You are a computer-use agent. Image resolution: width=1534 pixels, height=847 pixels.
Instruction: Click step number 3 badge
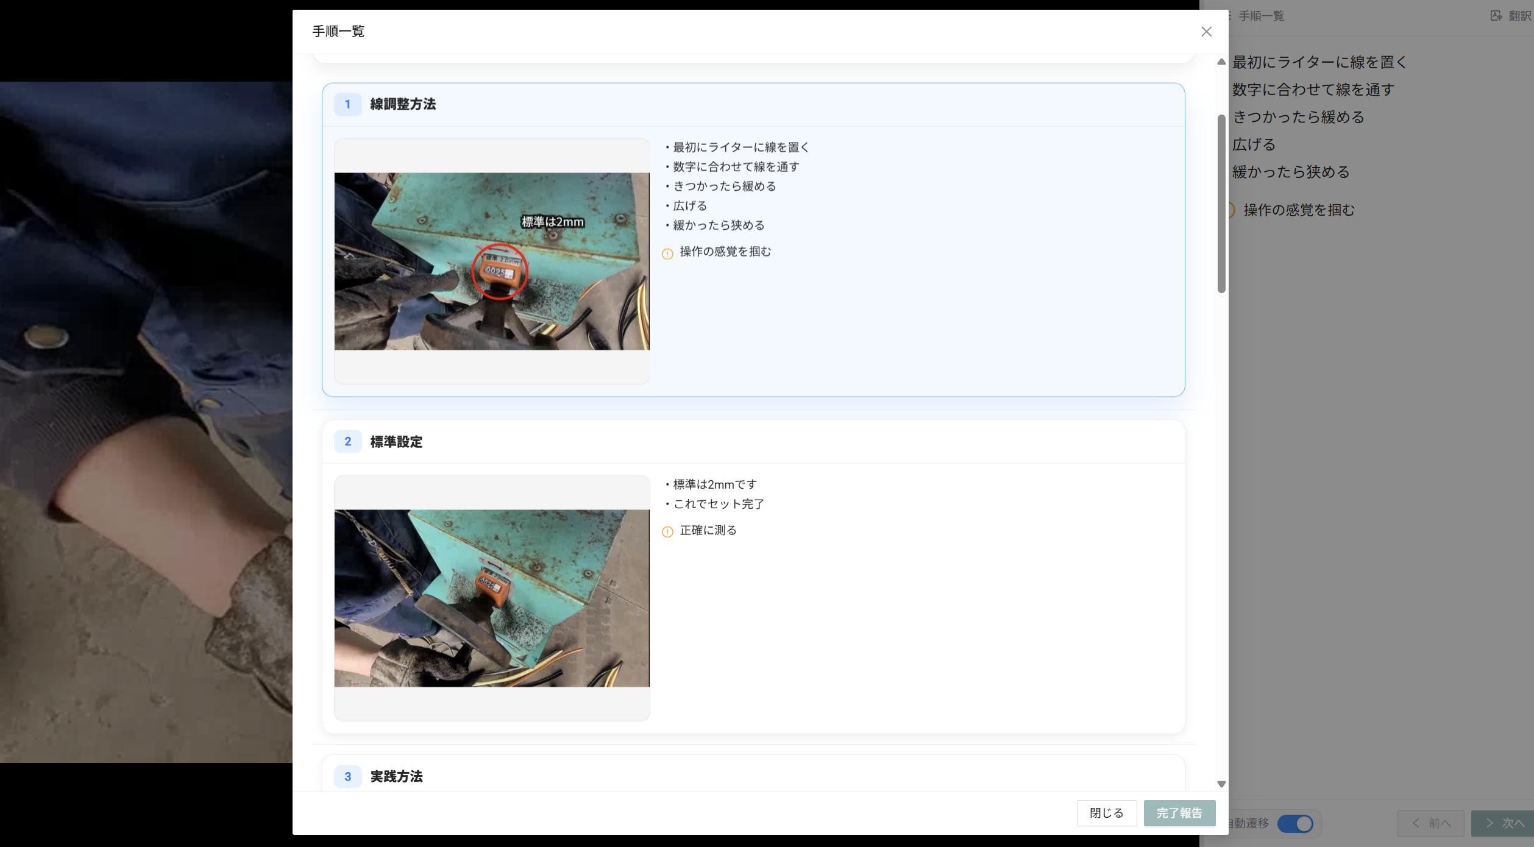pyautogui.click(x=348, y=776)
